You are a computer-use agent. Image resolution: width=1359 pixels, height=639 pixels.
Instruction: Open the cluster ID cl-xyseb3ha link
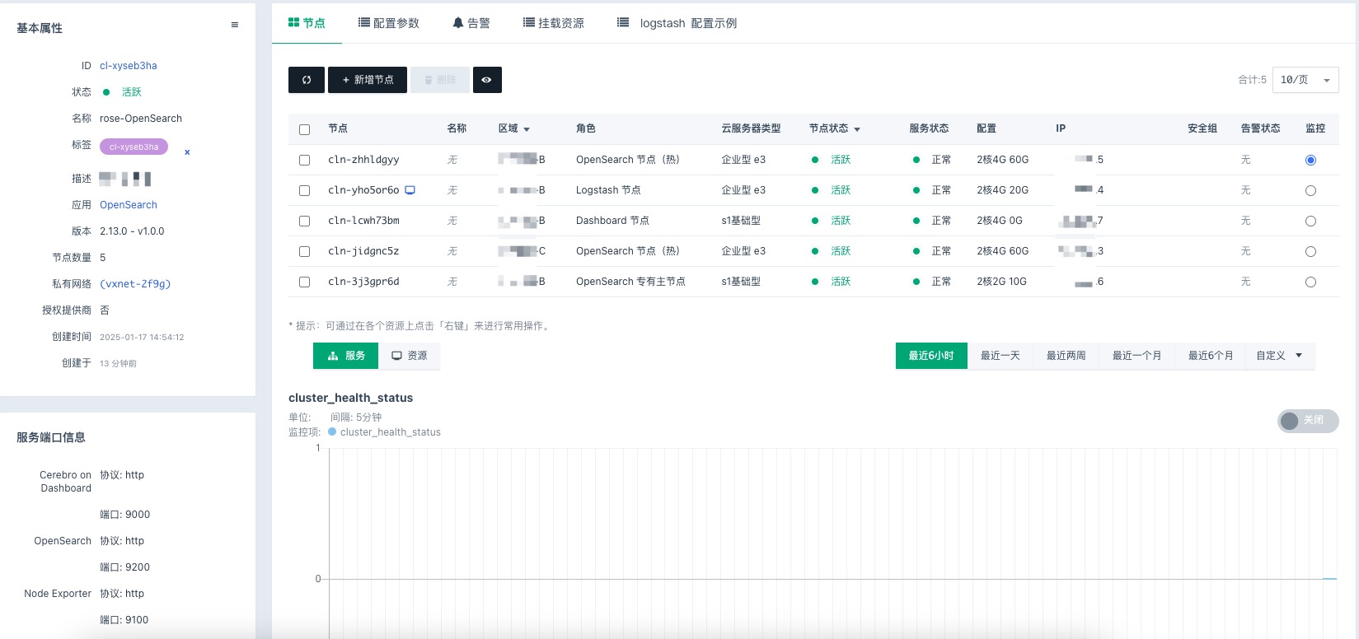coord(129,66)
